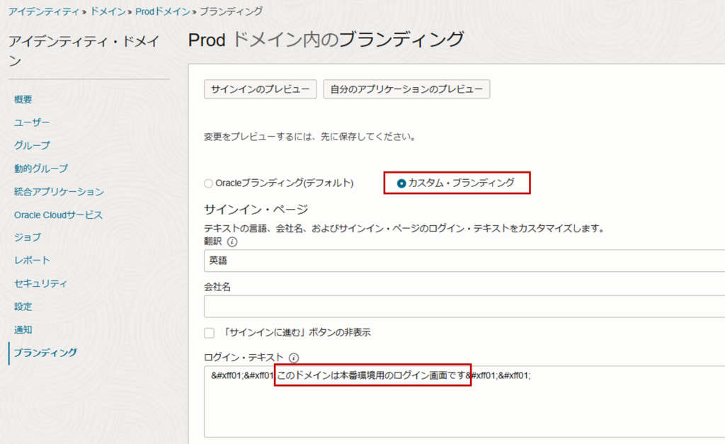Go to セキュリティ in the sidebar
Screen dimensions: 725x444
[x=40, y=283]
